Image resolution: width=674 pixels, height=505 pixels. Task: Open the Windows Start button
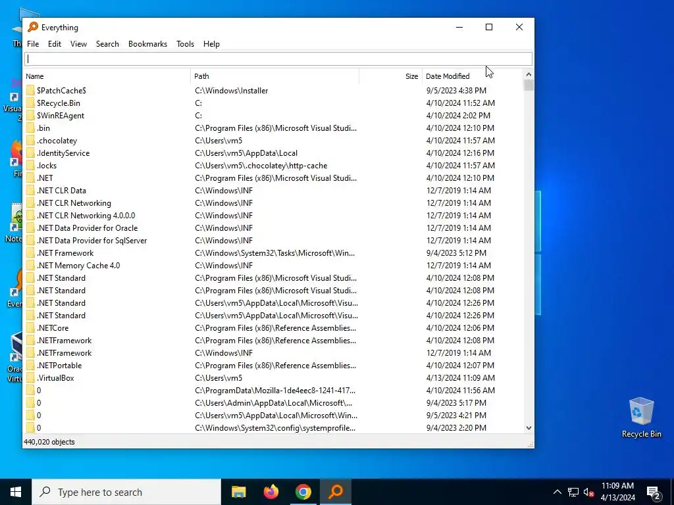pos(16,492)
